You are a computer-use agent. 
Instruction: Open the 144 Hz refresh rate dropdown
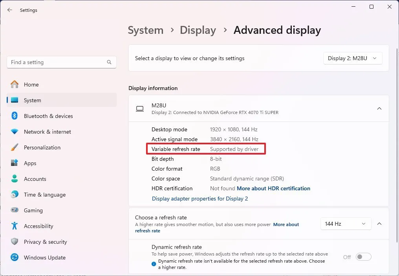(346, 223)
